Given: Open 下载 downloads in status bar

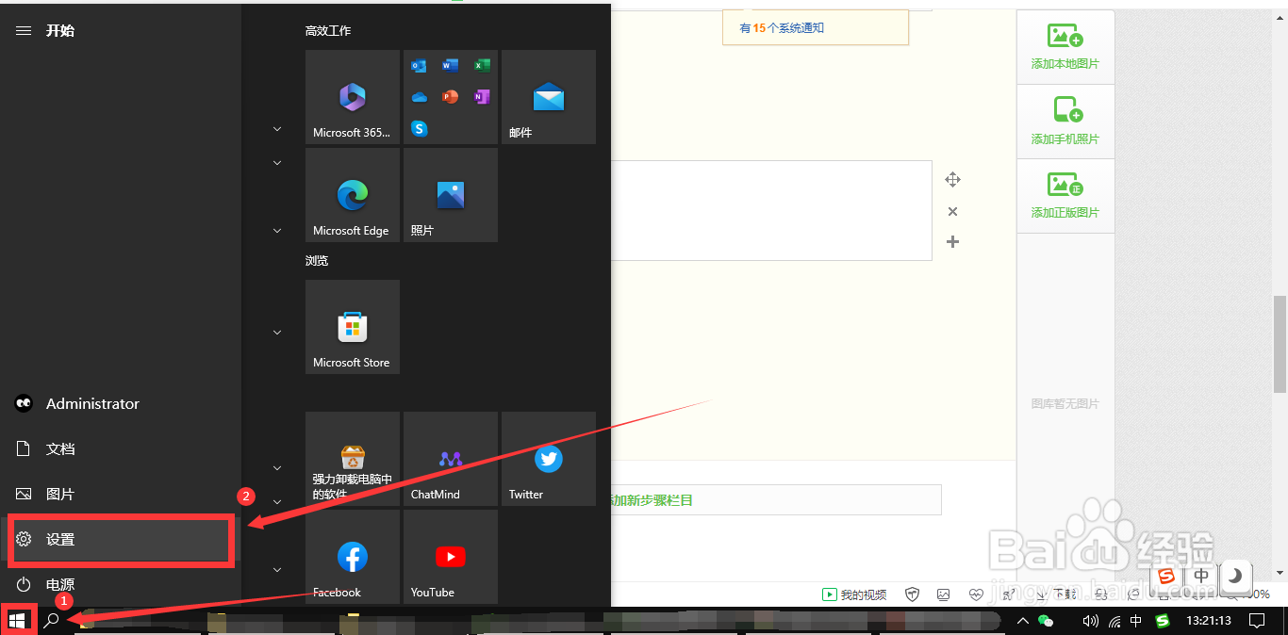Looking at the screenshot, I should pos(1057,594).
